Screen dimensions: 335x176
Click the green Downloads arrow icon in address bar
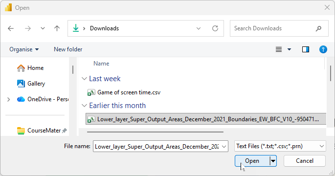pos(76,28)
